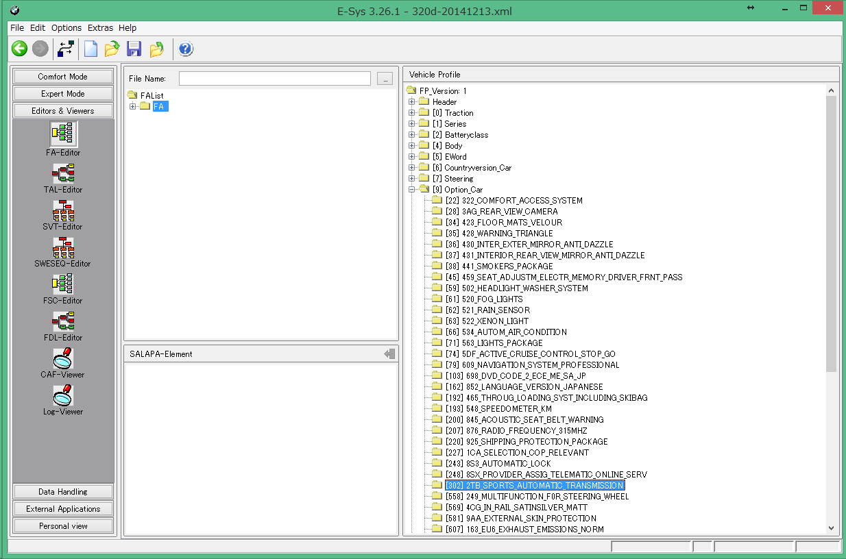Click the Open folder toolbar icon
Viewport: 846px width, 559px height.
pos(112,49)
